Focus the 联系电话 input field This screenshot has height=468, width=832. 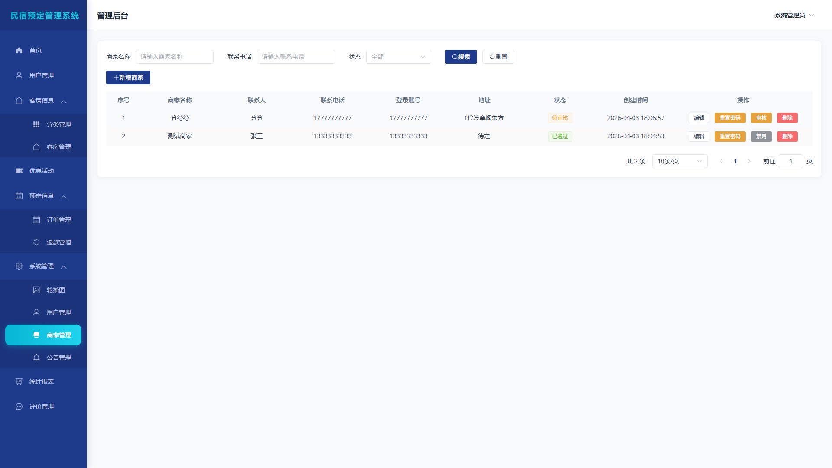coord(296,57)
